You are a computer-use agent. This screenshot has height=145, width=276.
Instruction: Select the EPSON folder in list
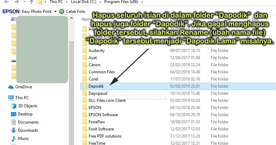(95, 108)
